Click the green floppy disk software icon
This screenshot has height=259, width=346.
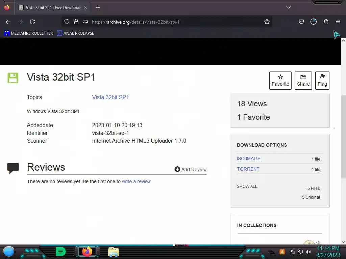pos(13,78)
